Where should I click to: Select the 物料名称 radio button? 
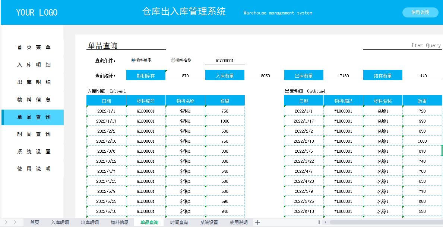coord(173,60)
